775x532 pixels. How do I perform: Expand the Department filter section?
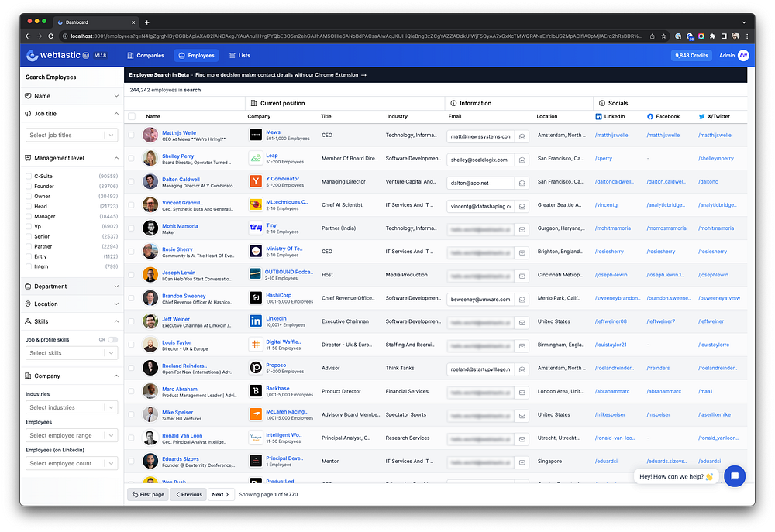pyautogui.click(x=71, y=287)
